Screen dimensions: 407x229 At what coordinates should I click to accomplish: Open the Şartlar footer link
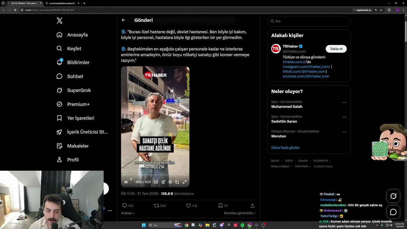(x=275, y=161)
